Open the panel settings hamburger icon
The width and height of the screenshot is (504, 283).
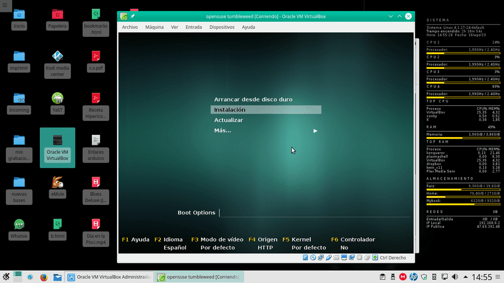498,277
